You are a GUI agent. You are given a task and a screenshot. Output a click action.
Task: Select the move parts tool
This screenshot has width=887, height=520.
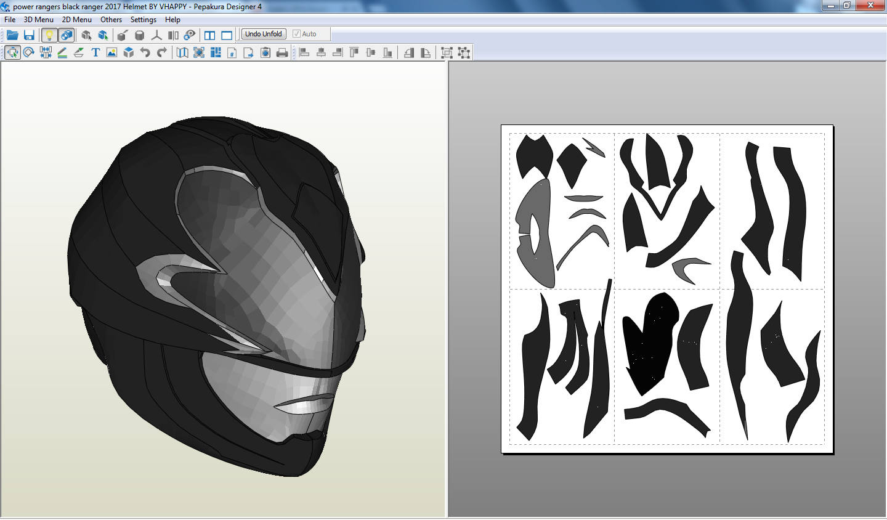point(13,52)
